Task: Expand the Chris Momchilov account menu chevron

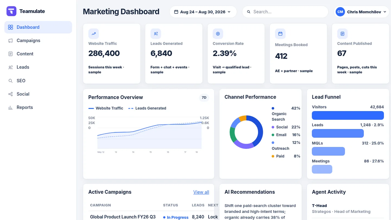Action: 385,12
